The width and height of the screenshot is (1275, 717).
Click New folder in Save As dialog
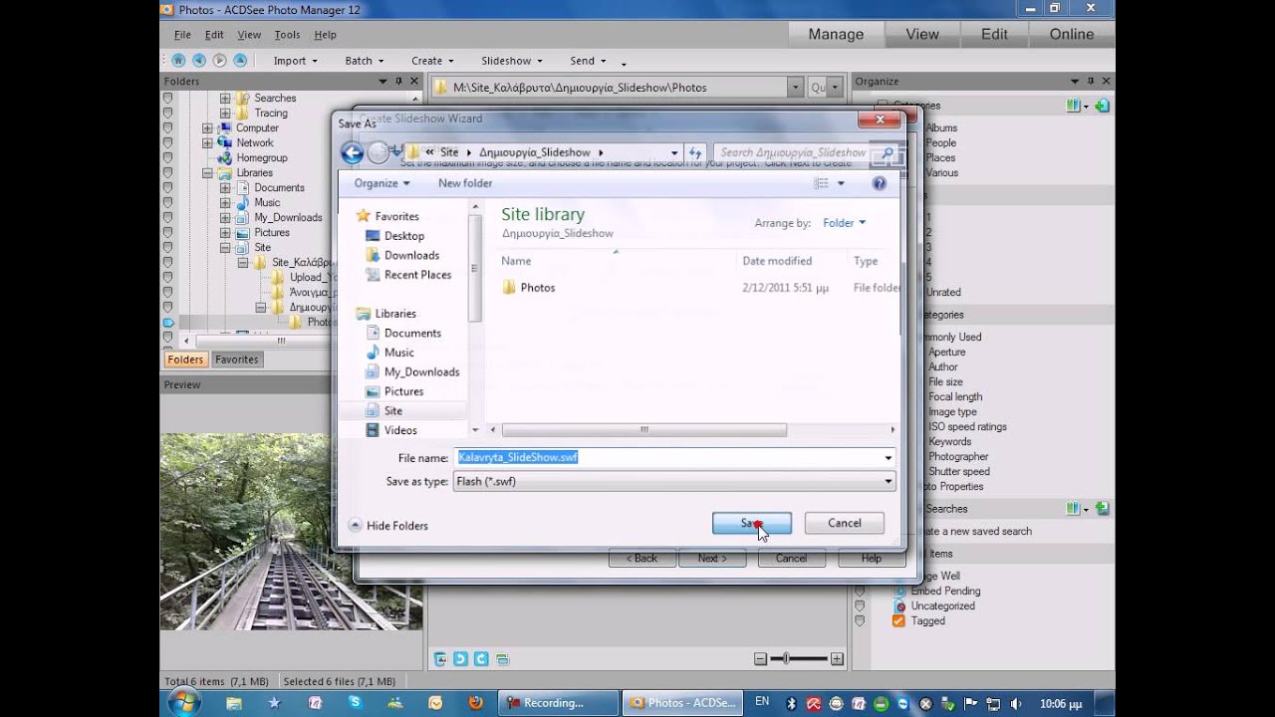click(x=465, y=183)
